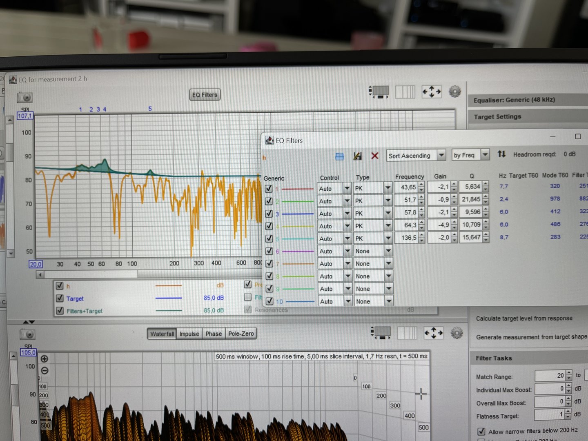Switch to the Impulse tab

[189, 334]
